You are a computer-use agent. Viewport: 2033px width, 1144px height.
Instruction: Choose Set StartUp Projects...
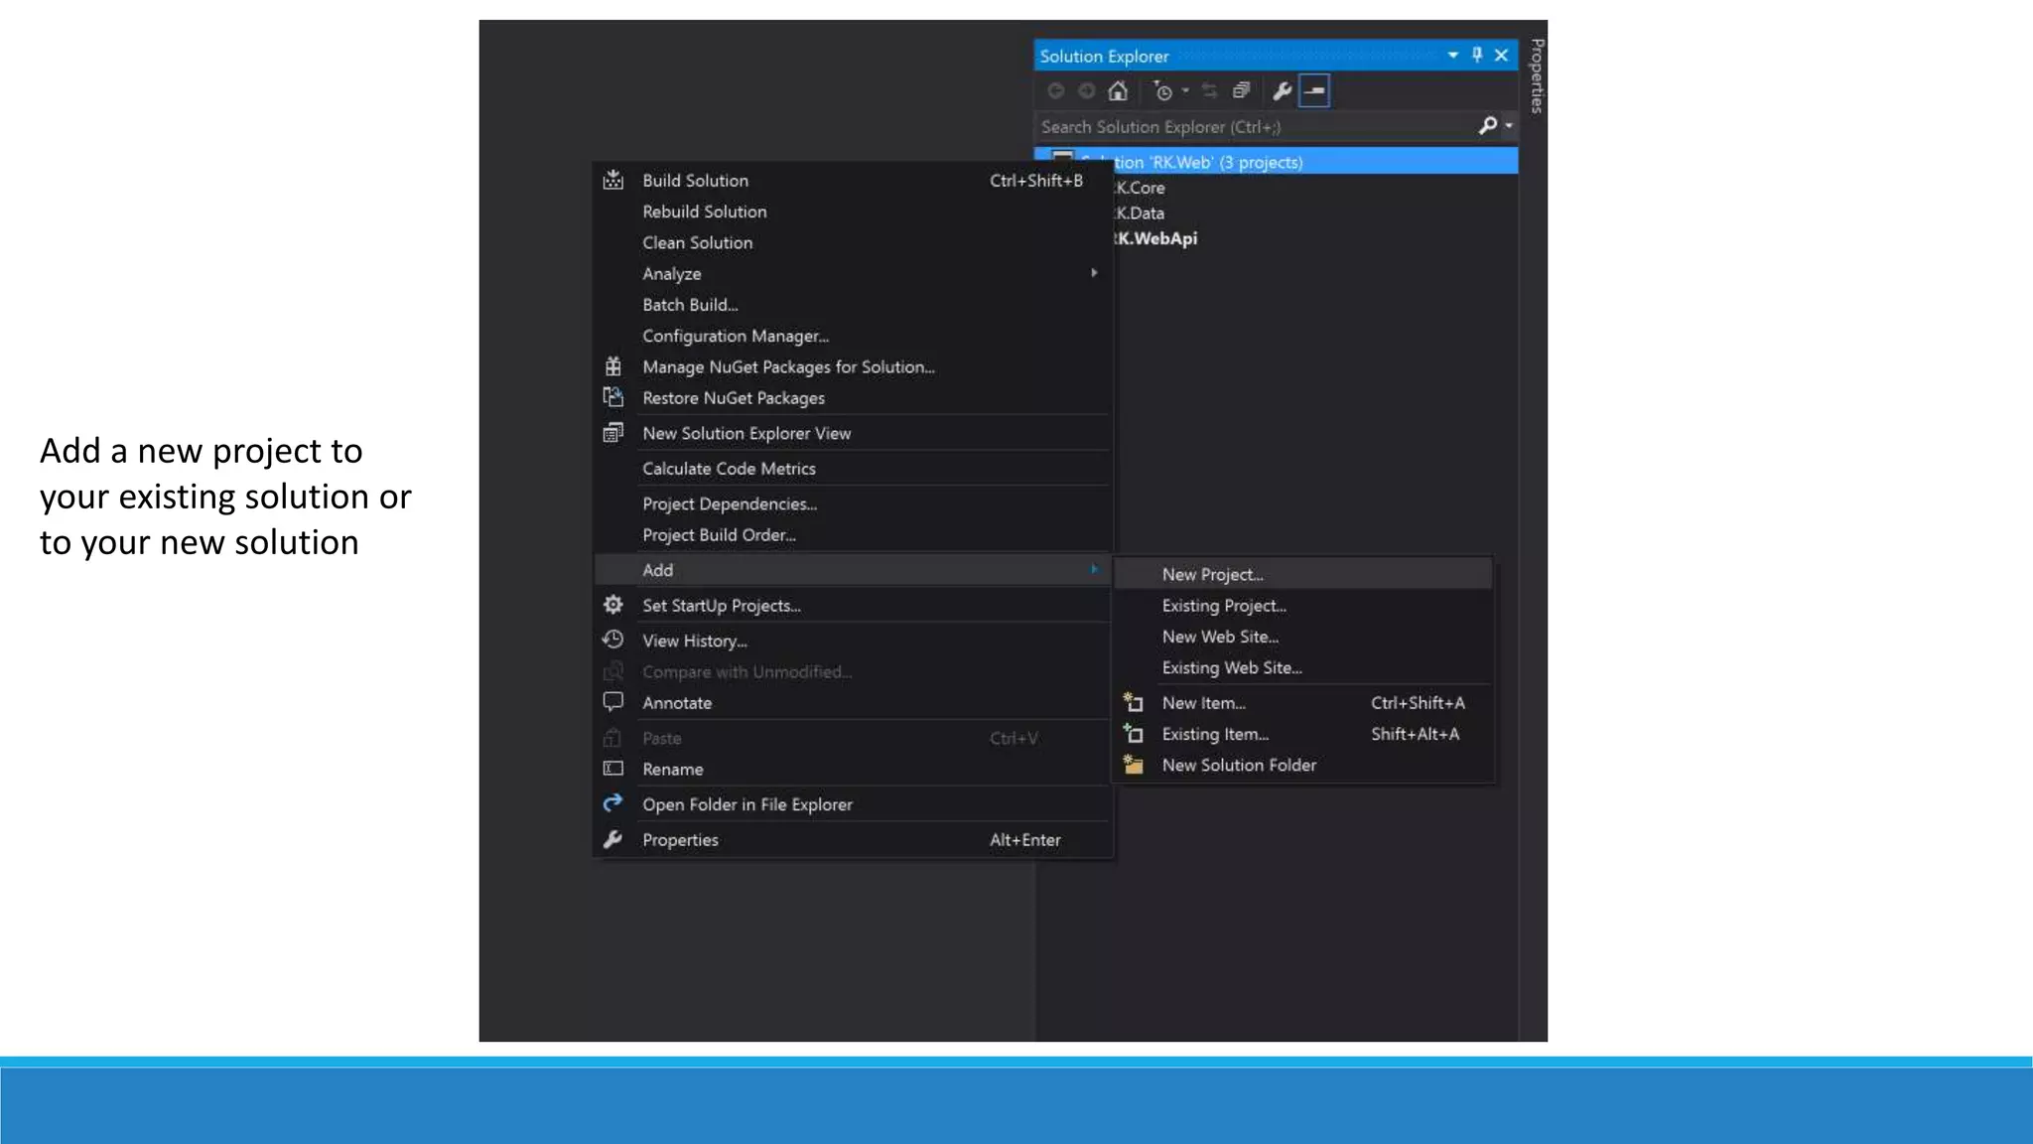pos(853,606)
